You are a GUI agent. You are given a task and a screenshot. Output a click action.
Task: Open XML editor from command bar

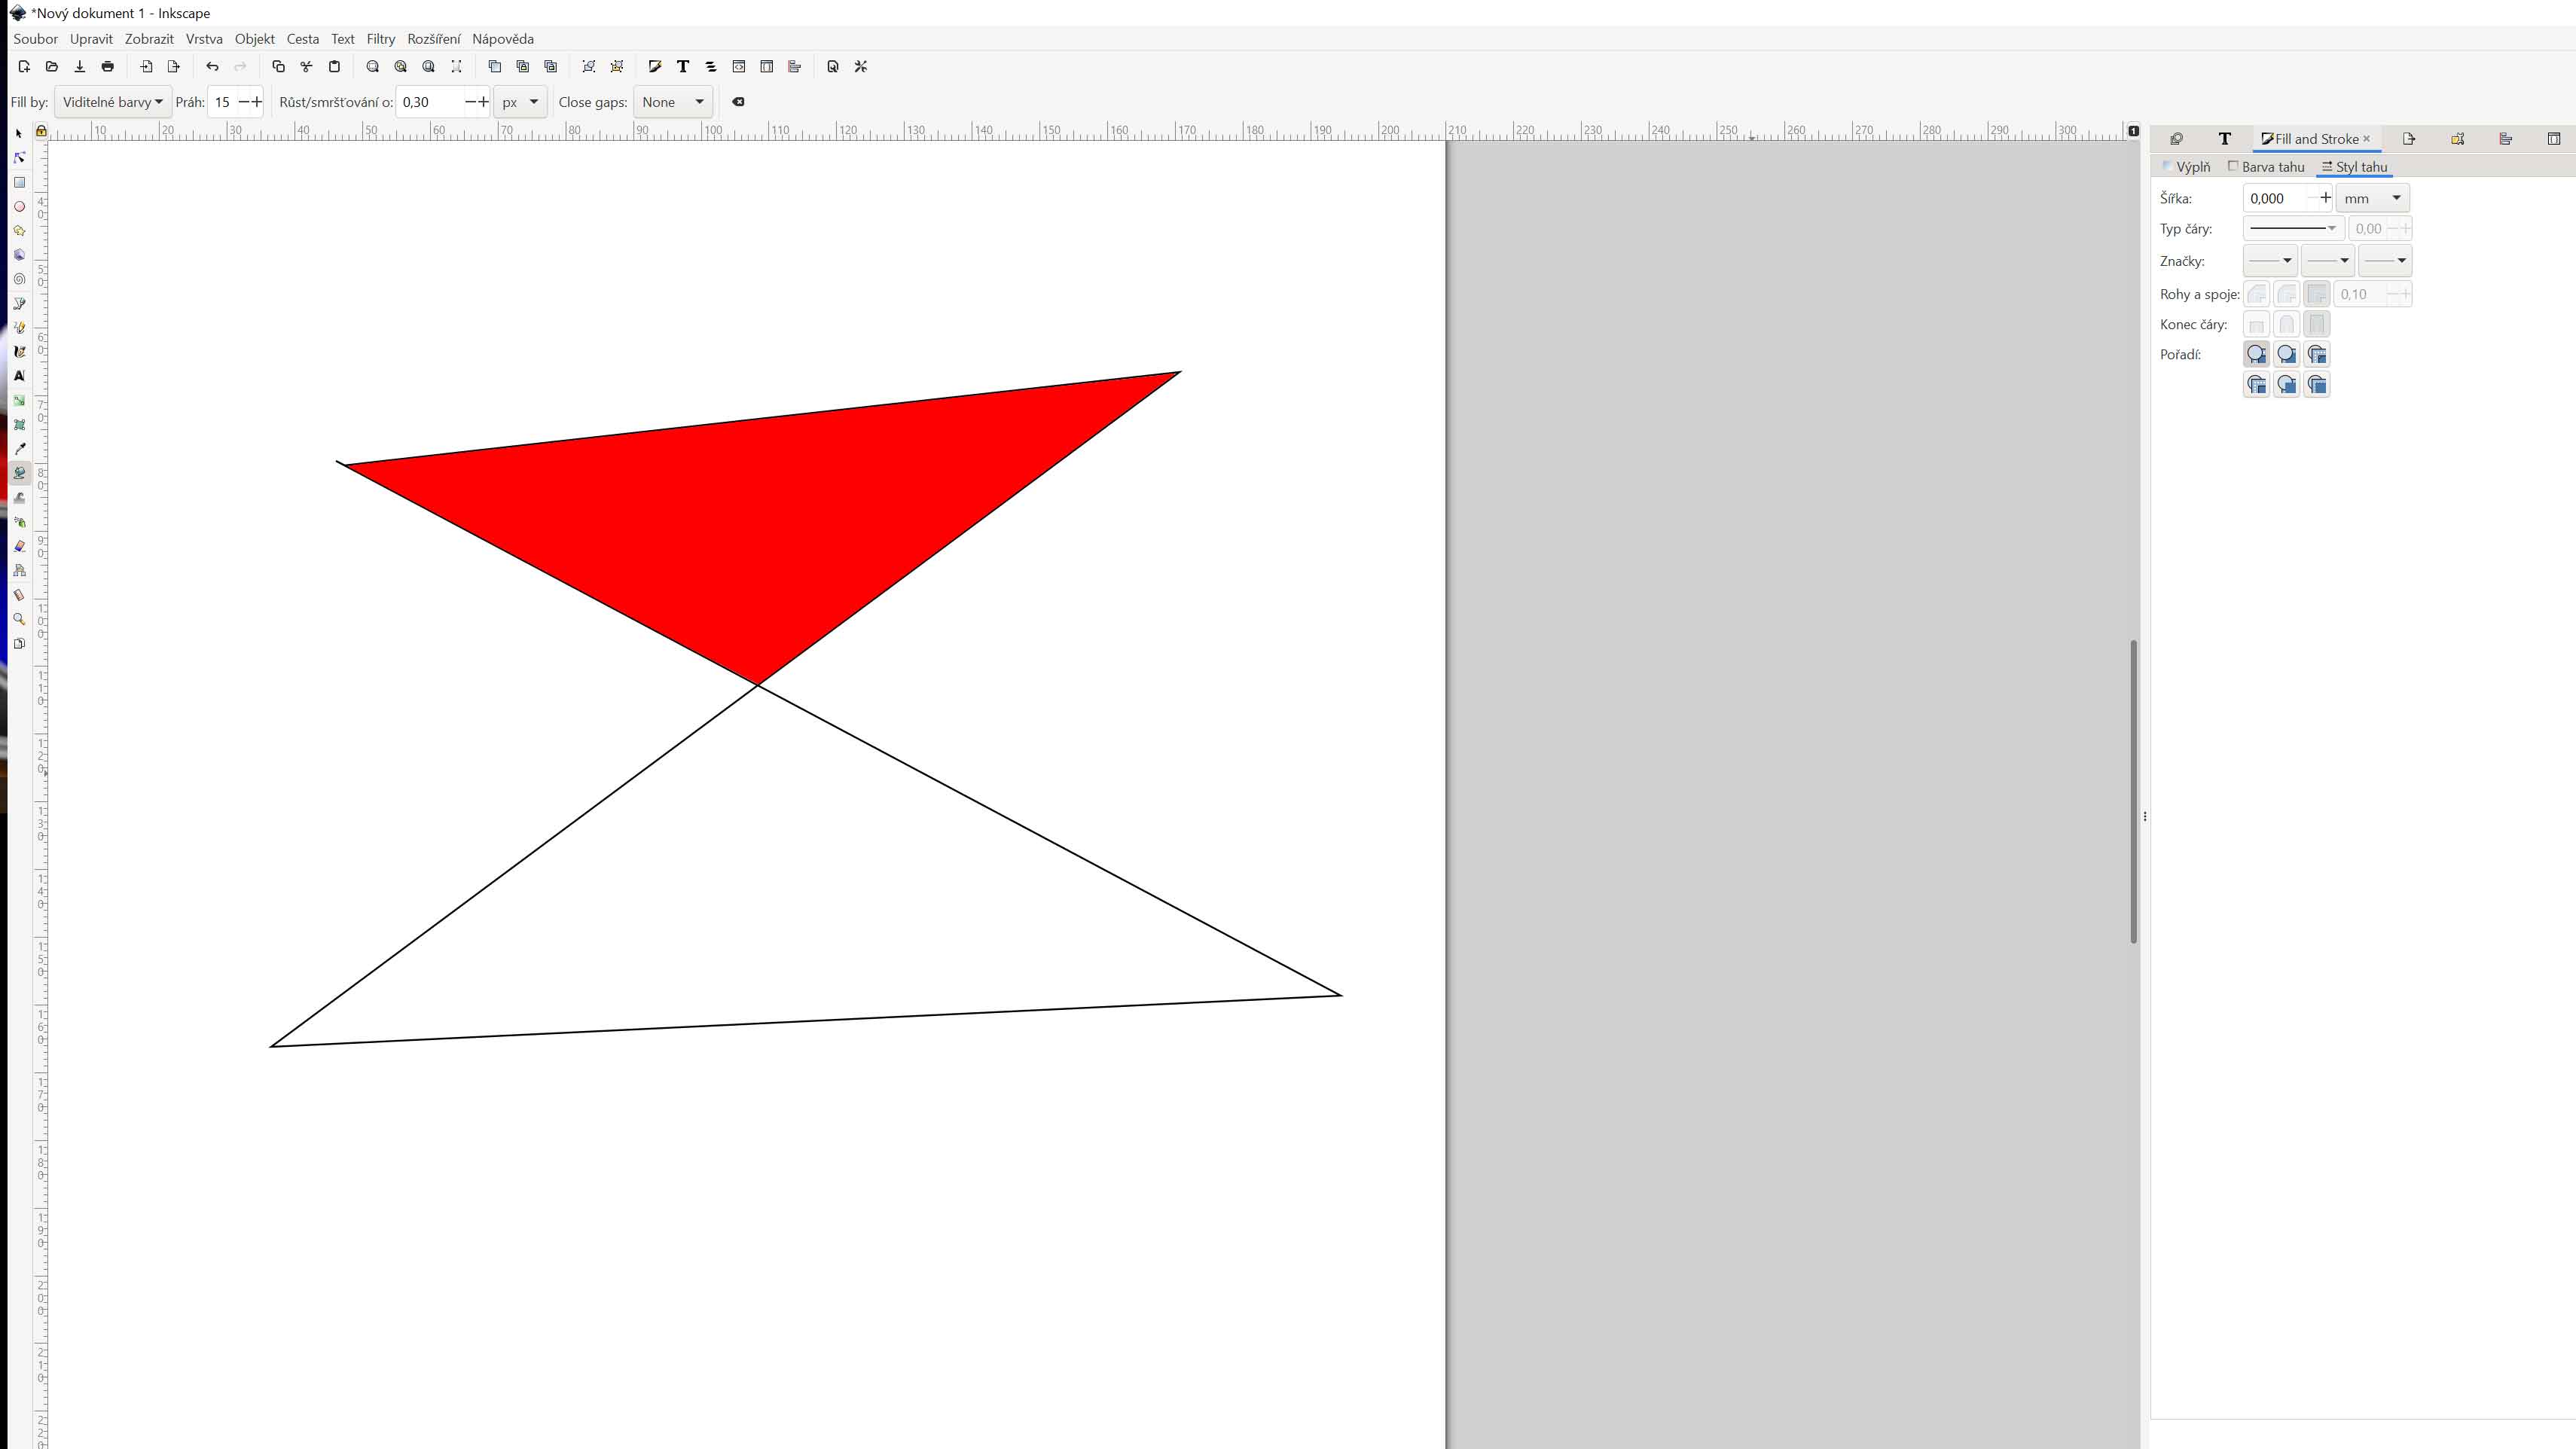coord(739,67)
